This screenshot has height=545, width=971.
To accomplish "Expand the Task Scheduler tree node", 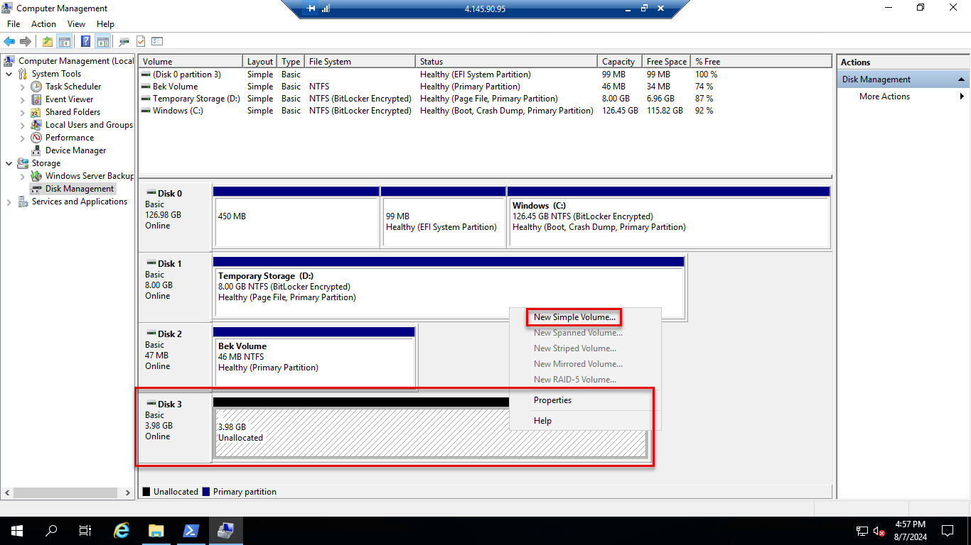I will [23, 87].
